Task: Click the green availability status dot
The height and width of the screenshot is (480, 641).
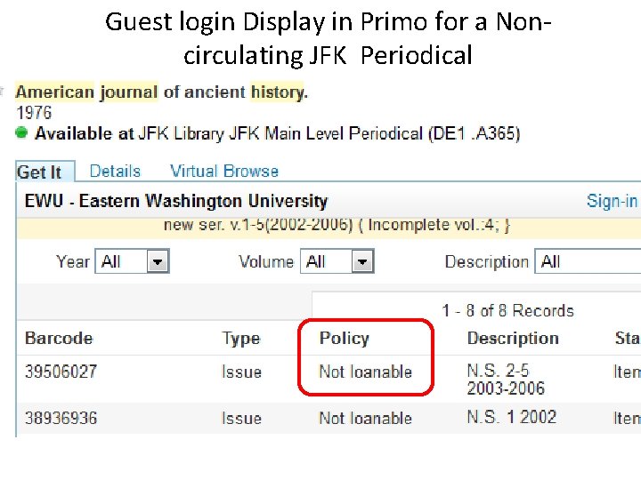Action: (21, 132)
